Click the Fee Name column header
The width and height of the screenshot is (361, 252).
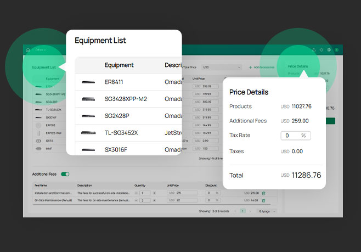[41, 186]
